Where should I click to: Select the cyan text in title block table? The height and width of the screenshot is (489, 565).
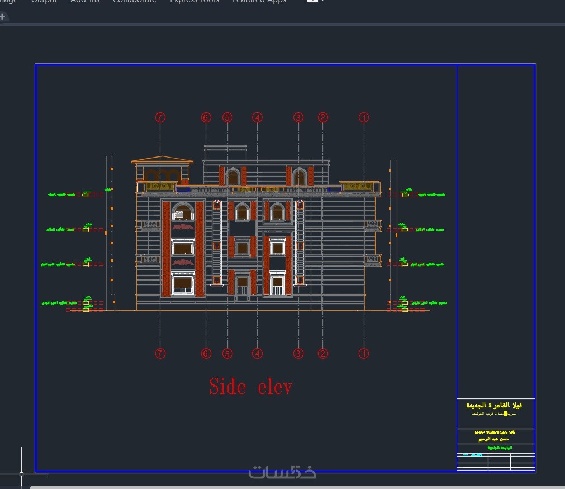point(473,455)
